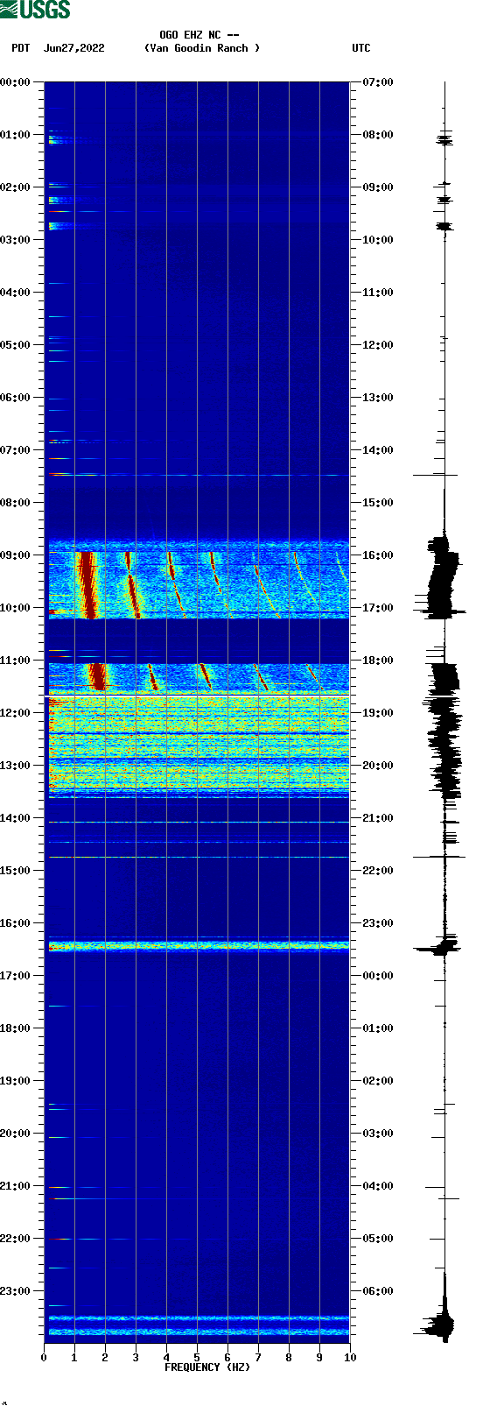Click the UTC 08:00 time tick label

click(x=378, y=135)
